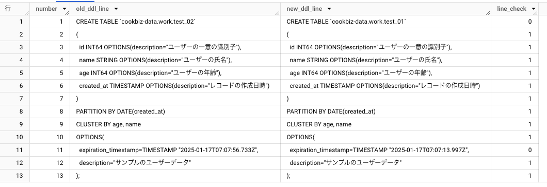The width and height of the screenshot is (547, 187).
Task: Click the new_ddl_line resize handle
Action: coord(488,13)
